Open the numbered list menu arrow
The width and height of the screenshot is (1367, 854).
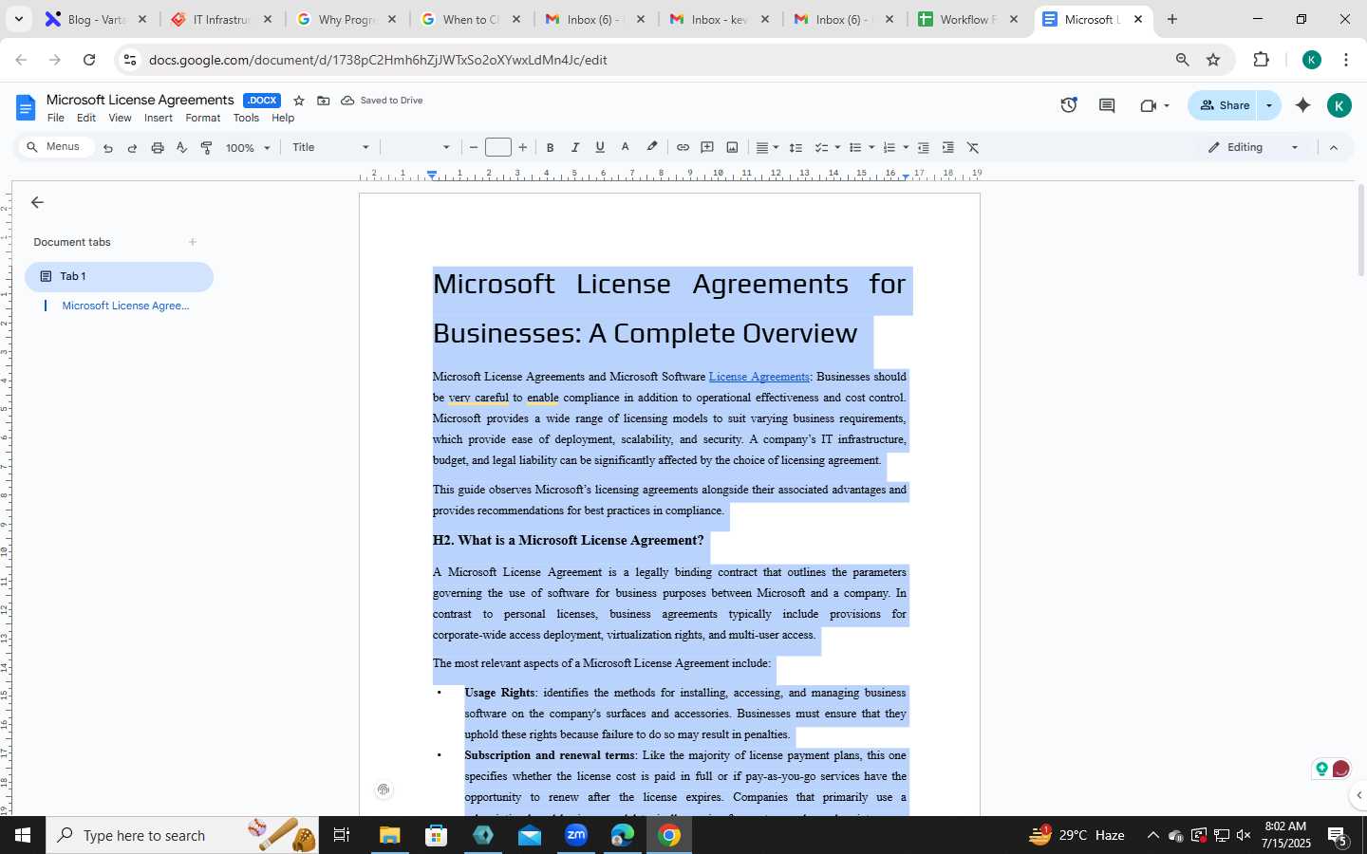pos(906,148)
